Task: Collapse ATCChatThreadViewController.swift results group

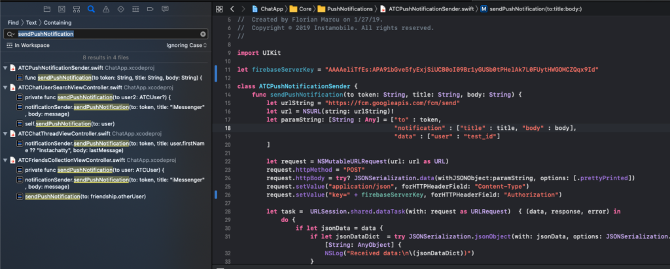Action: (5, 133)
